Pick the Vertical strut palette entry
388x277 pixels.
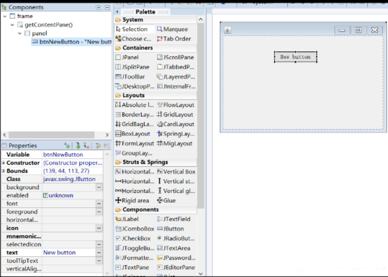[x=175, y=181]
